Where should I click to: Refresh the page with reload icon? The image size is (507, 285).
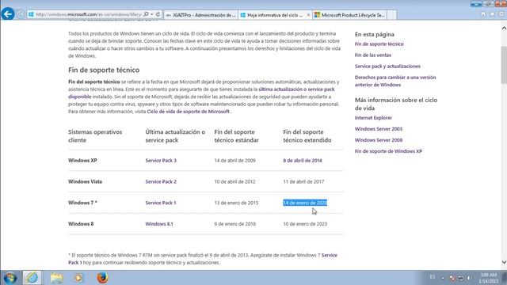158,14
